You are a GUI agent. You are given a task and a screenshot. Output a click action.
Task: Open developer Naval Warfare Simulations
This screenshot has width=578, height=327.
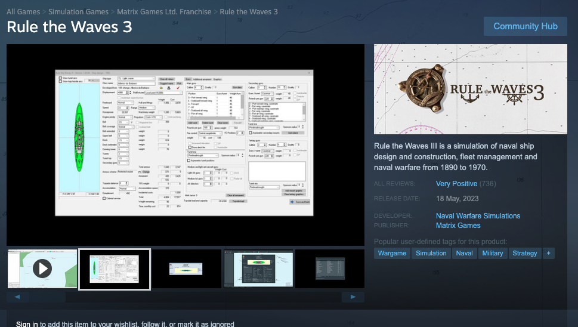(x=478, y=215)
